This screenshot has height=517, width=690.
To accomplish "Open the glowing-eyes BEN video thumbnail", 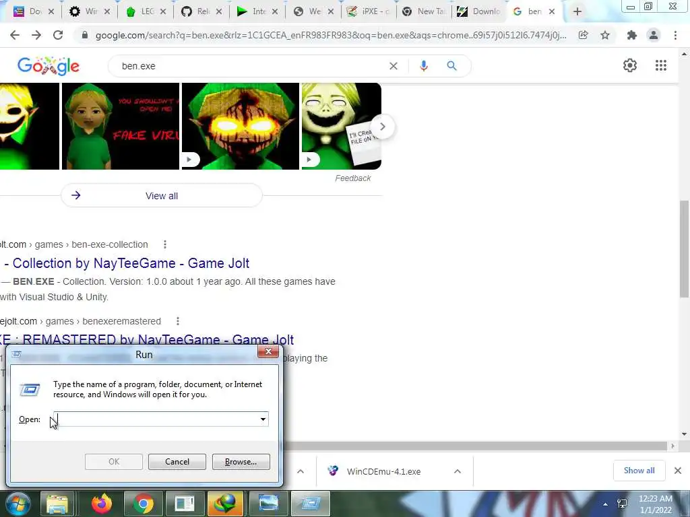I will point(241,126).
